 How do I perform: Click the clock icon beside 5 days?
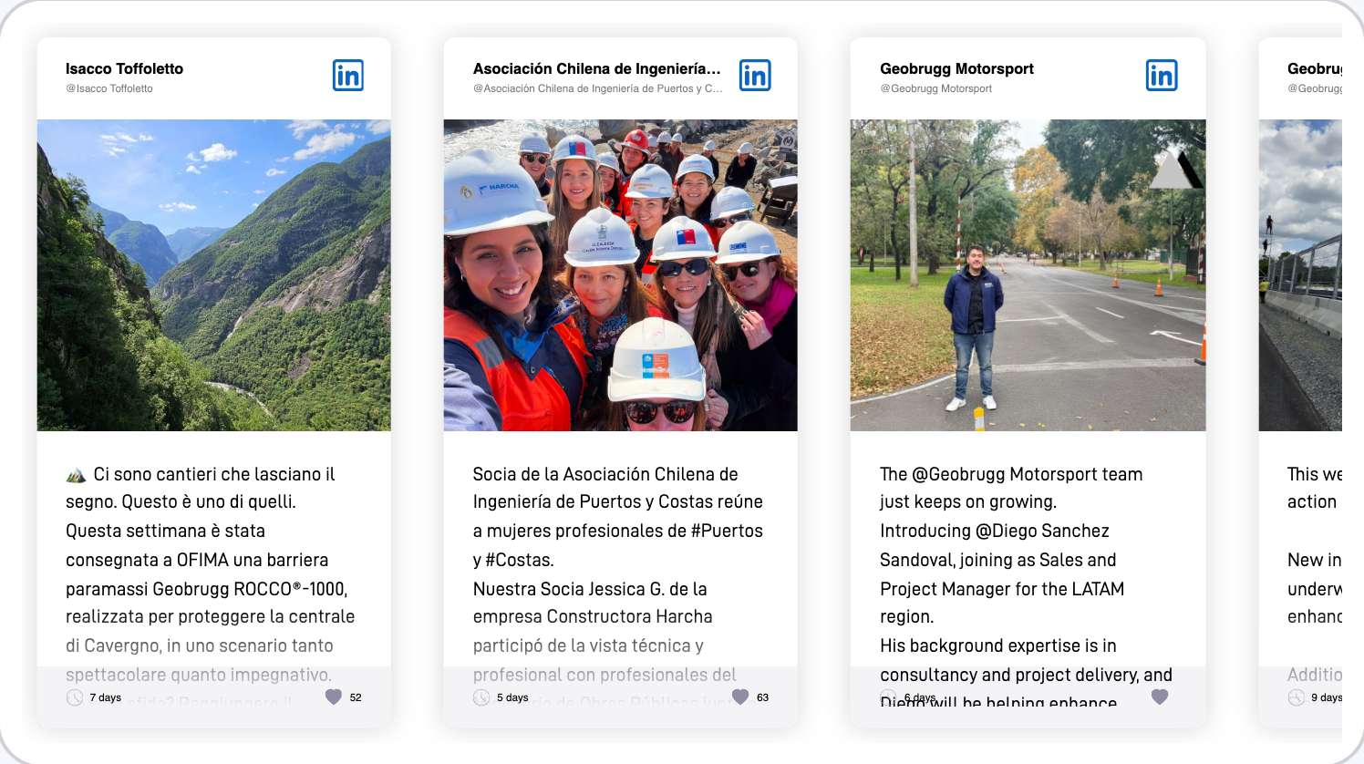click(481, 697)
